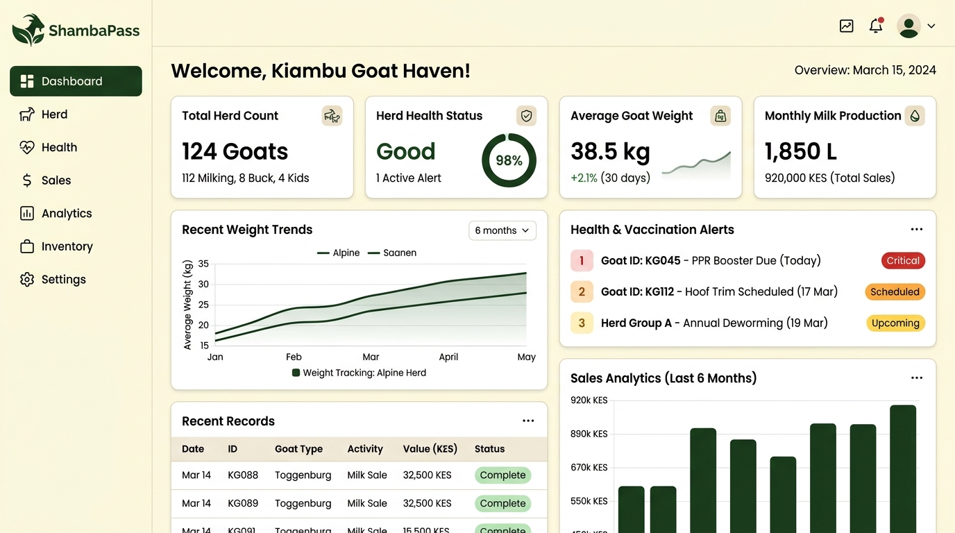Click the Monthly Milk Production droplet icon
955x533 pixels.
(x=915, y=116)
